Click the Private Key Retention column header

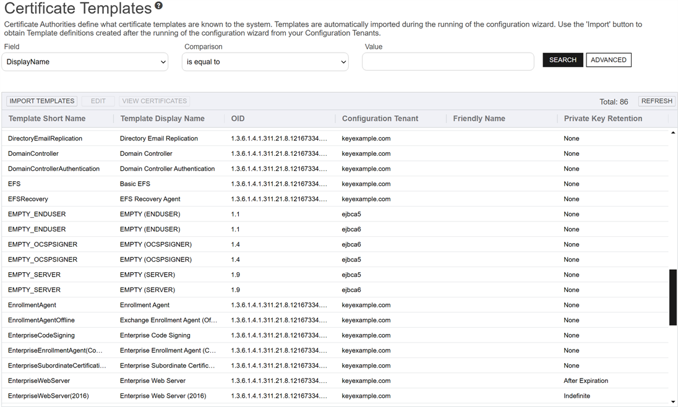(603, 119)
